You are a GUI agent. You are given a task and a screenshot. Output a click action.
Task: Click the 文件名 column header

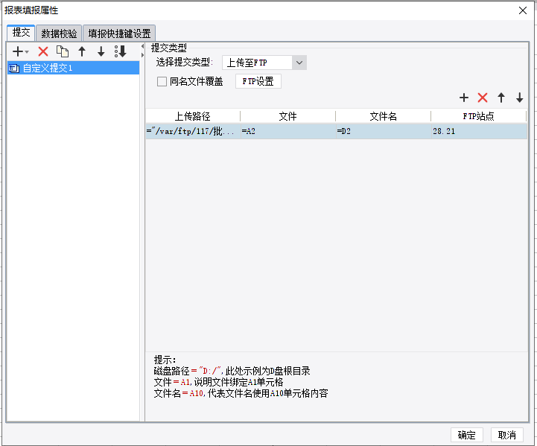click(384, 116)
